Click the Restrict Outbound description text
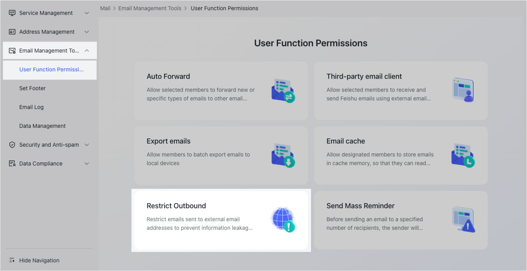 tap(200, 224)
